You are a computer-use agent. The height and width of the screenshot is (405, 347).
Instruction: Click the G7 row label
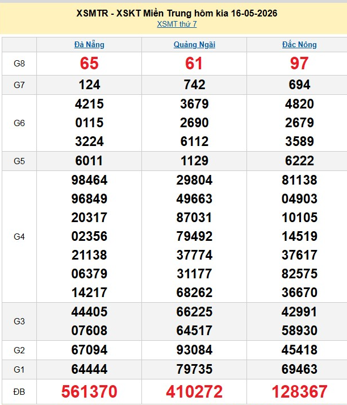point(19,85)
